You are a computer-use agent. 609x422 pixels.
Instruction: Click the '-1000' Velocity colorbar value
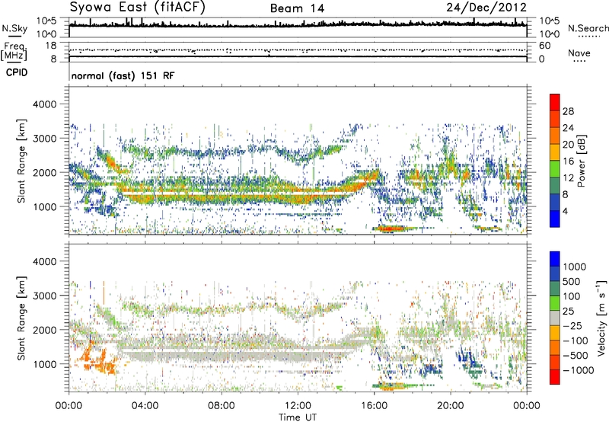point(579,370)
